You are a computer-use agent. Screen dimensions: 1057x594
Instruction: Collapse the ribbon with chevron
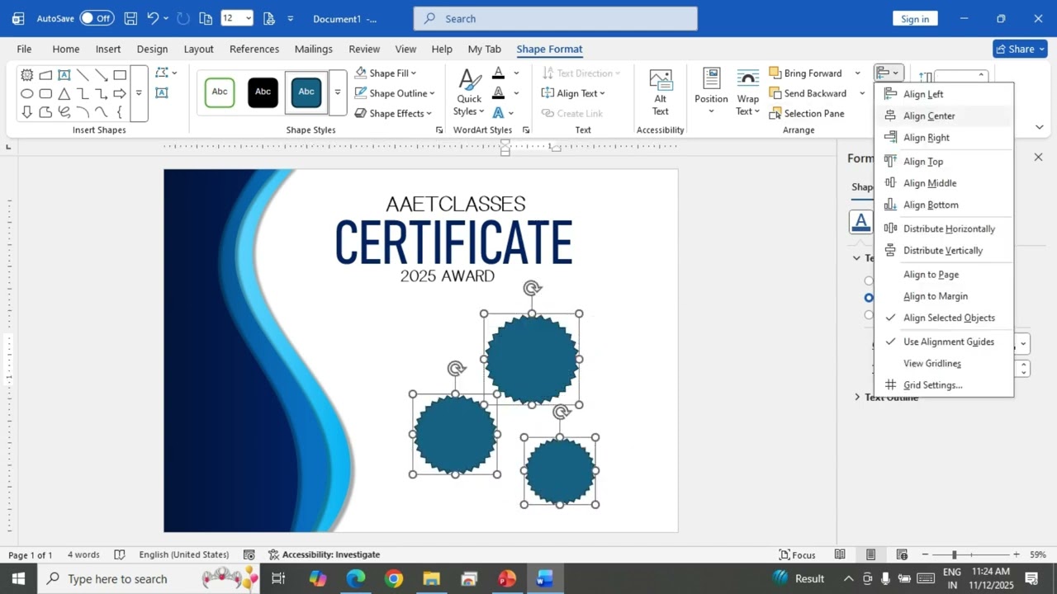click(1040, 127)
